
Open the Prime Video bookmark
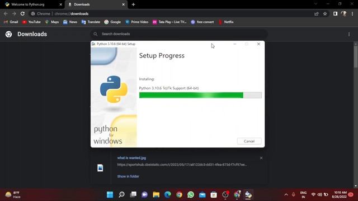tap(136, 22)
